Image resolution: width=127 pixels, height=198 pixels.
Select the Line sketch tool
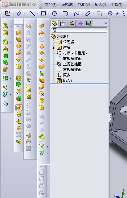tap(32, 13)
